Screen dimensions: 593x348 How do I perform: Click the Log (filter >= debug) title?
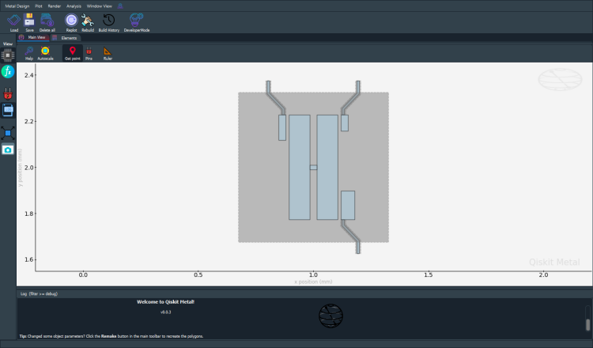click(39, 293)
